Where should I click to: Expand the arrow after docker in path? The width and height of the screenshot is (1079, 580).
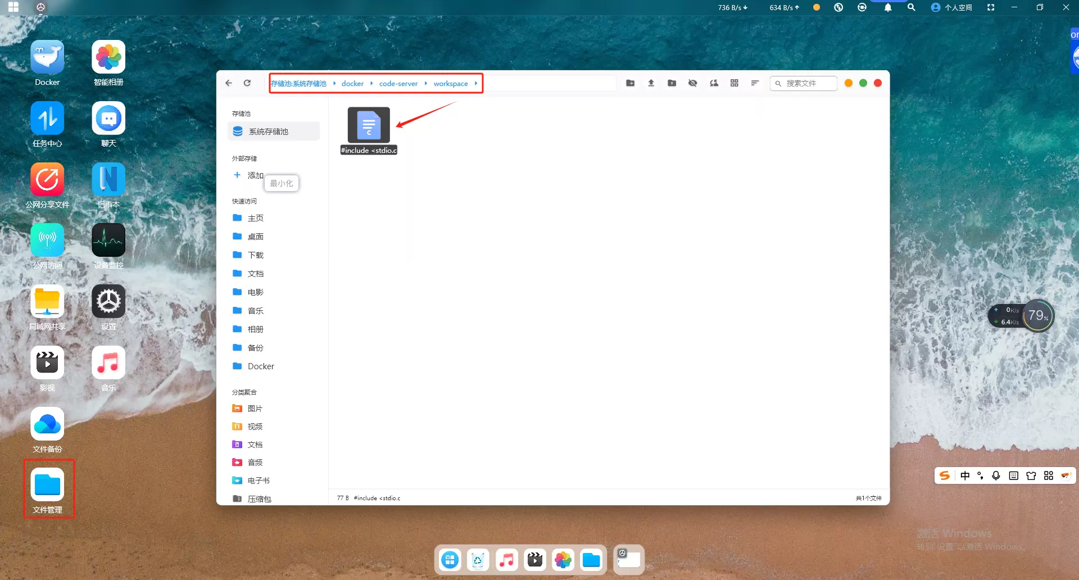pyautogui.click(x=371, y=83)
